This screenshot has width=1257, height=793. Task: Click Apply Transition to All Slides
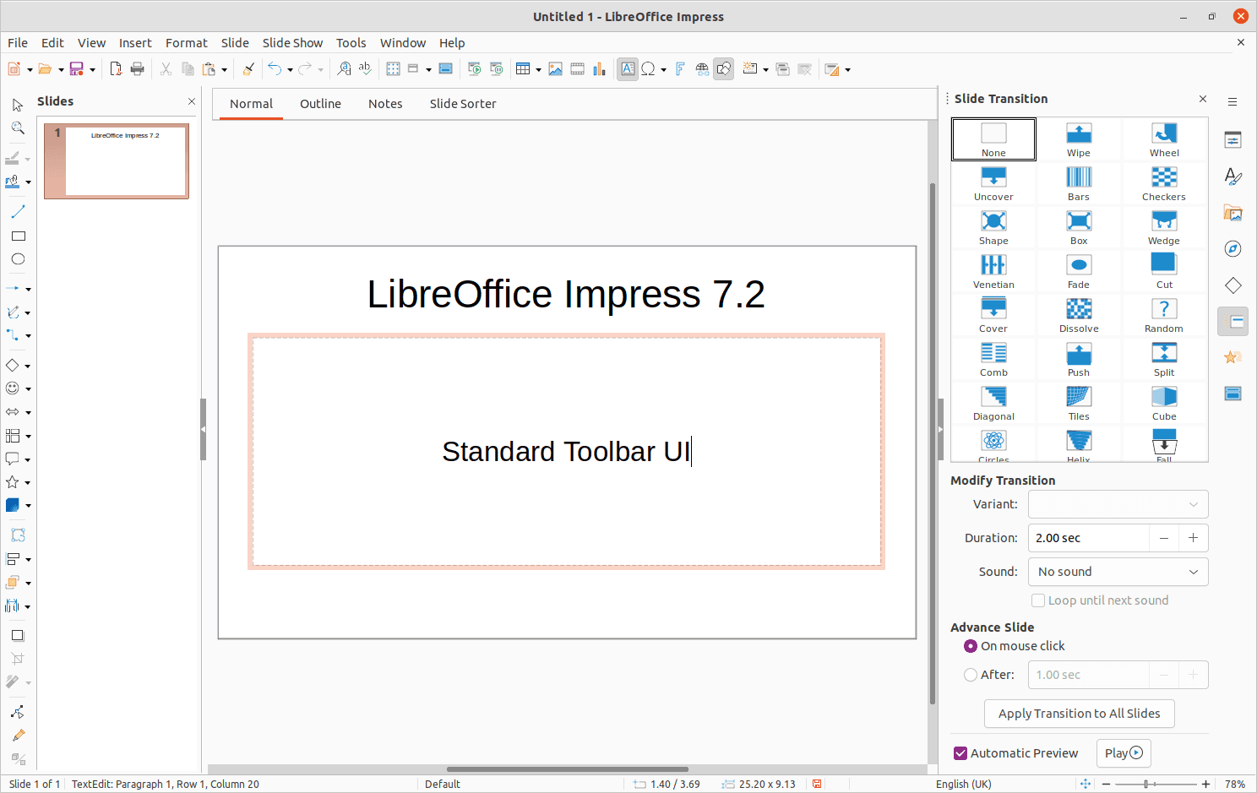[x=1079, y=714]
